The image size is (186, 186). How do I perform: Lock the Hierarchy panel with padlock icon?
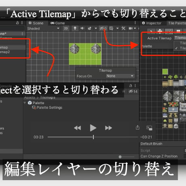pos(17,23)
